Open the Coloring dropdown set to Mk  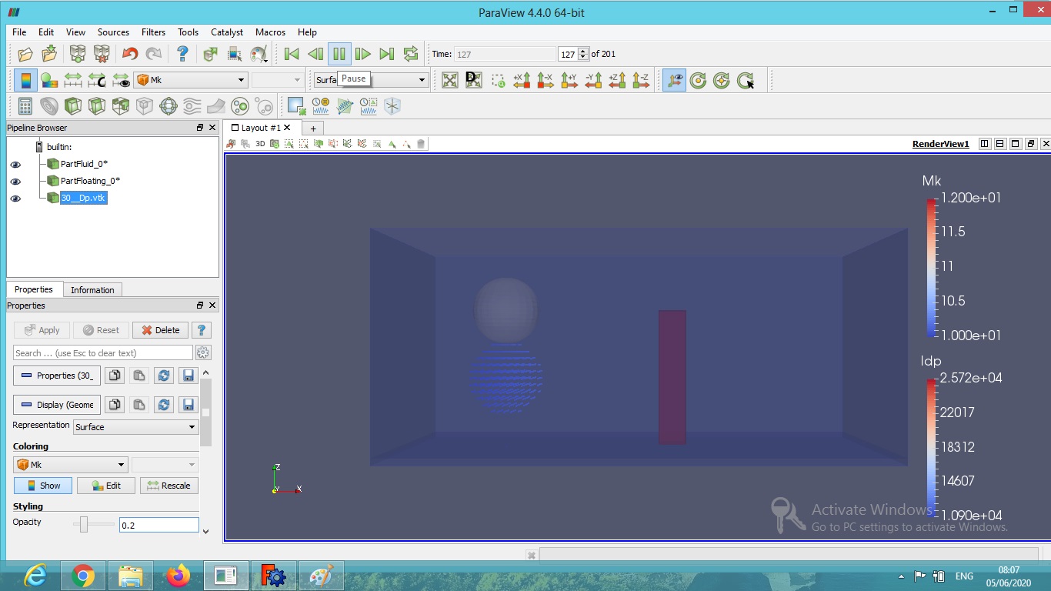point(69,464)
